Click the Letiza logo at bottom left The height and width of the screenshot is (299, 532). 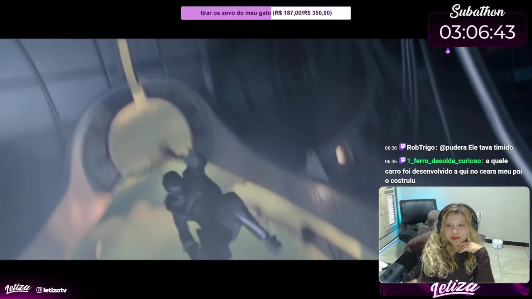pyautogui.click(x=18, y=289)
